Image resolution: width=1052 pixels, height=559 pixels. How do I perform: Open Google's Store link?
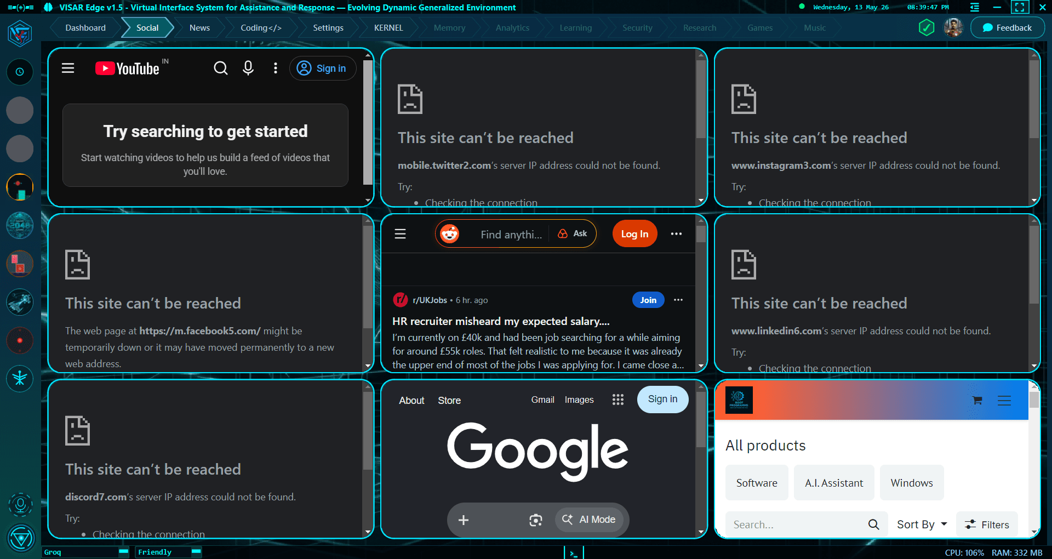[x=449, y=401]
